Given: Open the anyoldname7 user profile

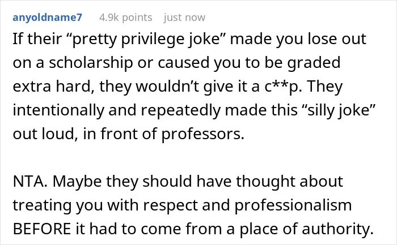Looking at the screenshot, I should point(47,18).
